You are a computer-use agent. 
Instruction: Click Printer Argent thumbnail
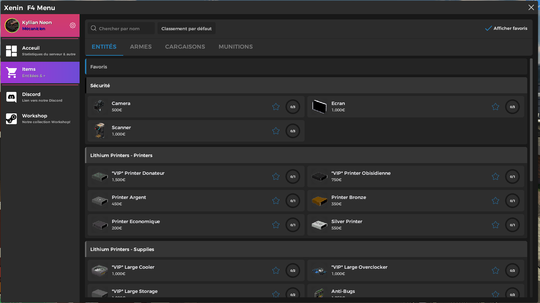tap(100, 201)
